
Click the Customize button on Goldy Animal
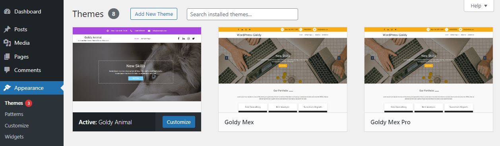(179, 122)
